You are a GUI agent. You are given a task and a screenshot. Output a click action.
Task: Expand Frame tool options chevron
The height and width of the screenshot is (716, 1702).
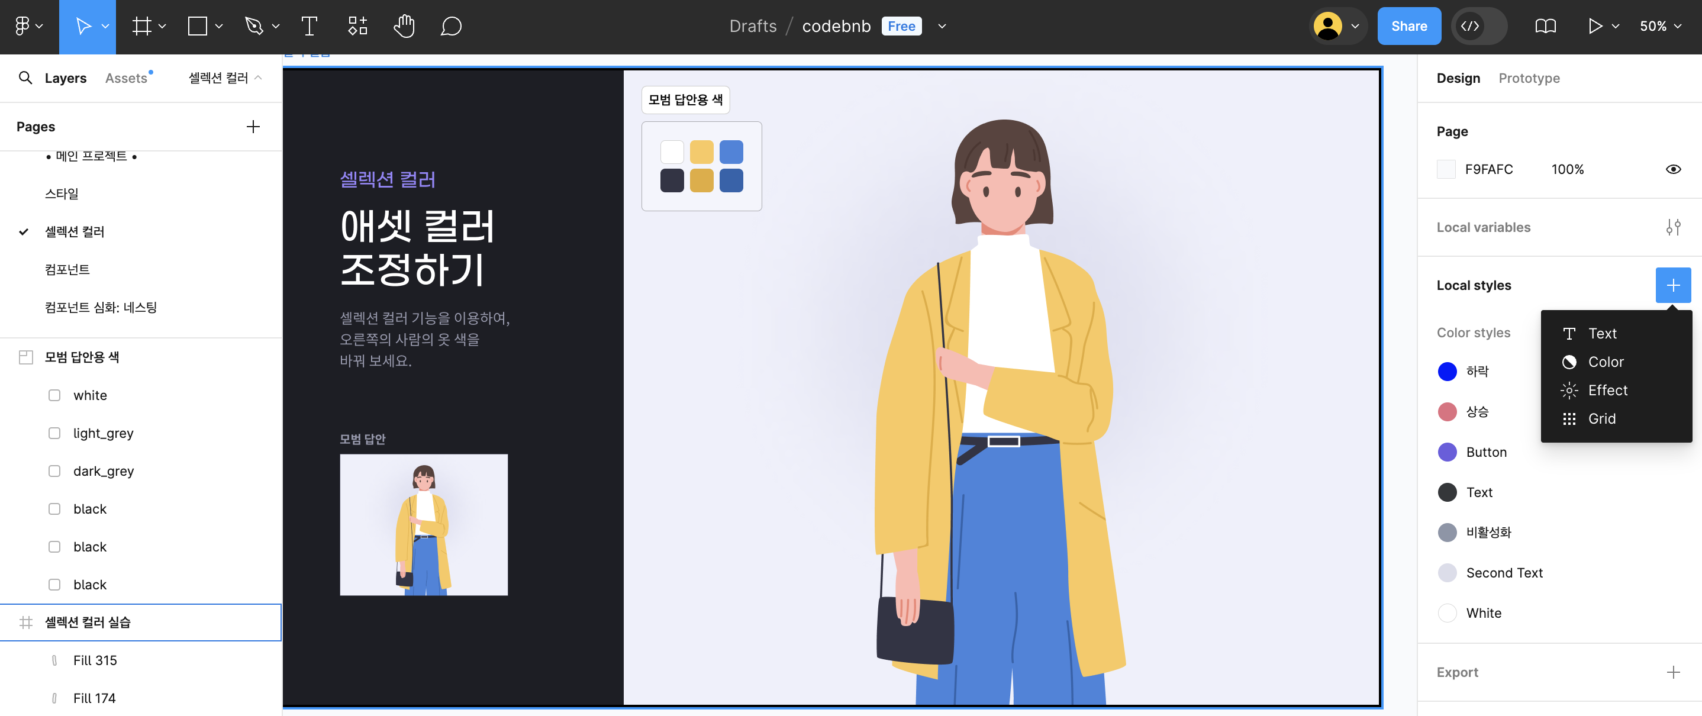(x=163, y=27)
